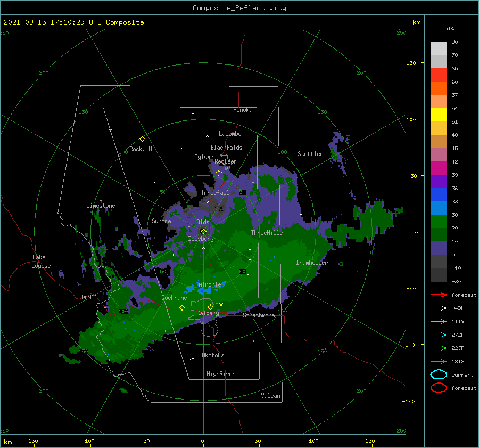Click the Drumheller label
This screenshot has width=479, height=448.
[312, 263]
